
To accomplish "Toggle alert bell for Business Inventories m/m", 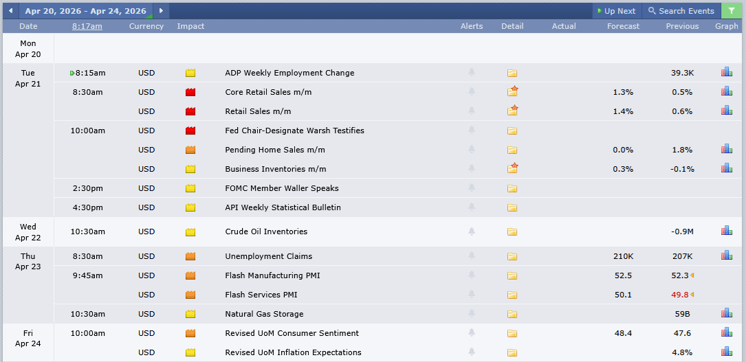I will [472, 168].
